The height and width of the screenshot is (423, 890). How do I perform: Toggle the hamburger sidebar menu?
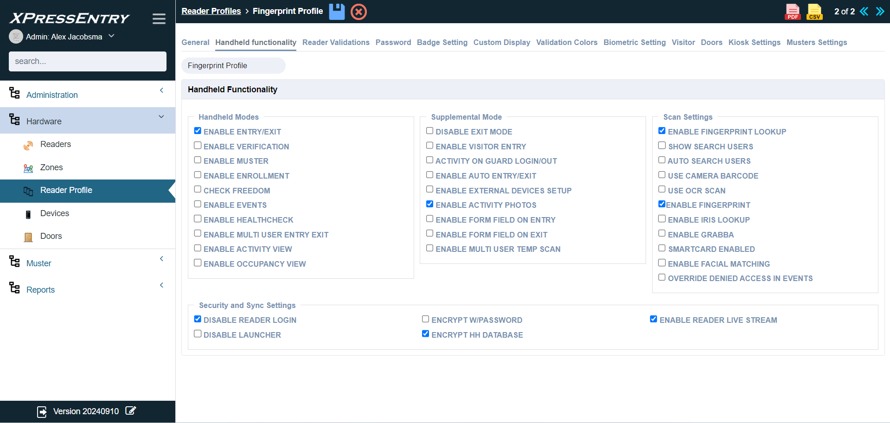pyautogui.click(x=159, y=19)
